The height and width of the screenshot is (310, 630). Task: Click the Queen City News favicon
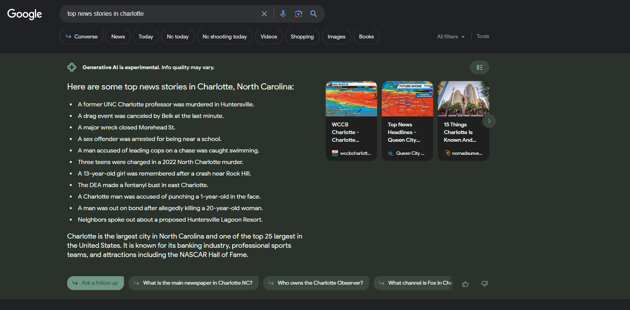pos(391,153)
